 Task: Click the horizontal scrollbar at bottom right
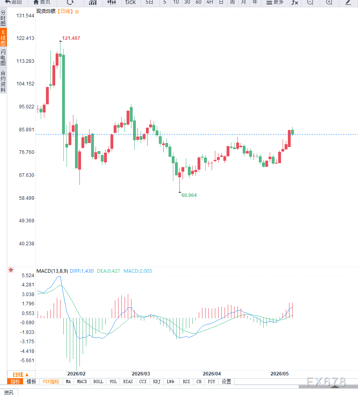point(328,387)
